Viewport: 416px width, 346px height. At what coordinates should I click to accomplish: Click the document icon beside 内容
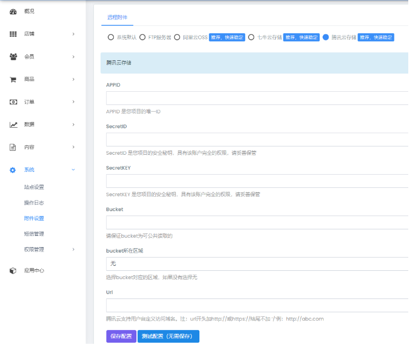click(13, 147)
